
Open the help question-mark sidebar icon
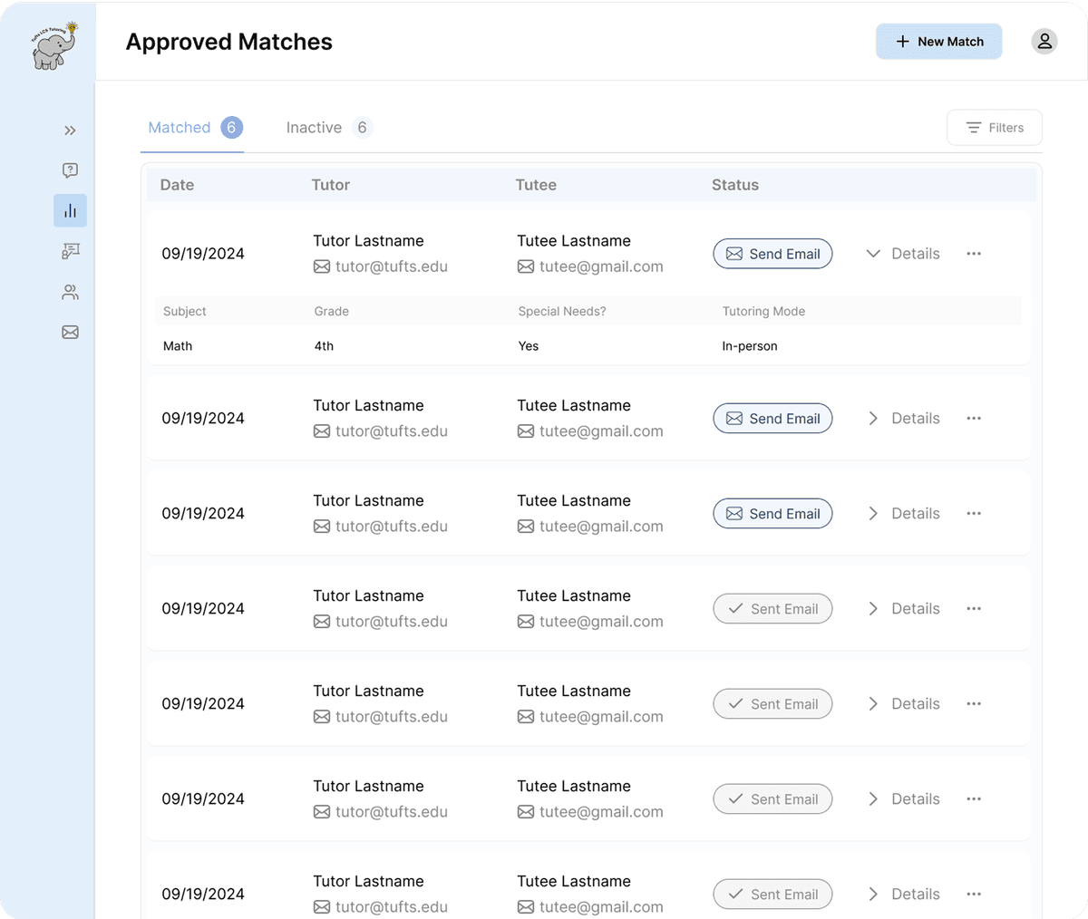click(x=70, y=170)
